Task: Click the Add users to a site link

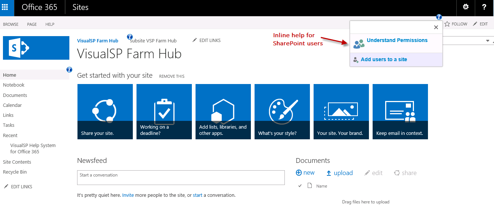Action: click(x=384, y=59)
